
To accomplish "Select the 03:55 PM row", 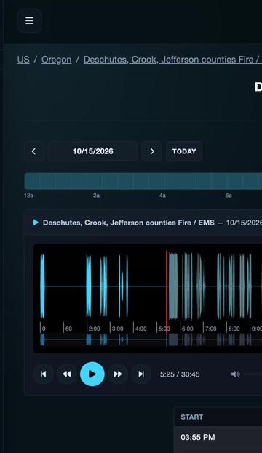I will pyautogui.click(x=218, y=438).
